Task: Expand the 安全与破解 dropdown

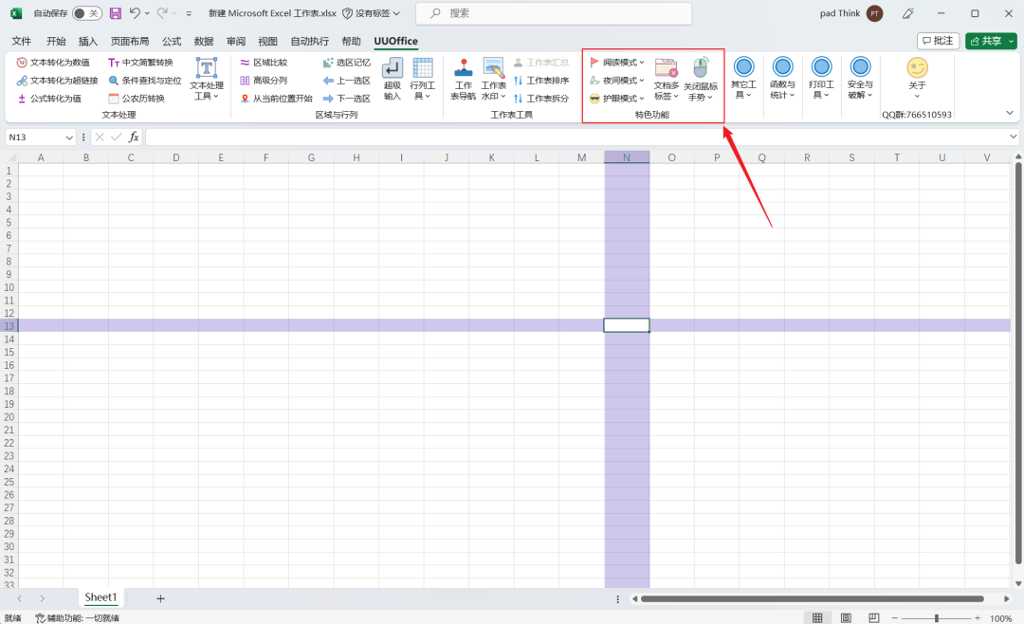Action: point(859,79)
